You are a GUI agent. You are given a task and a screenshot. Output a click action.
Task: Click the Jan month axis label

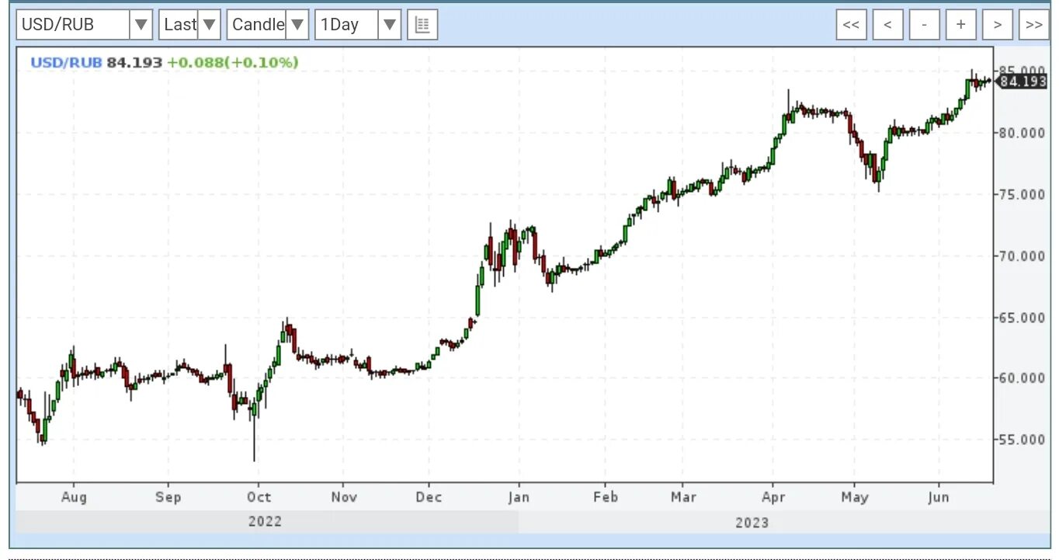tap(519, 497)
